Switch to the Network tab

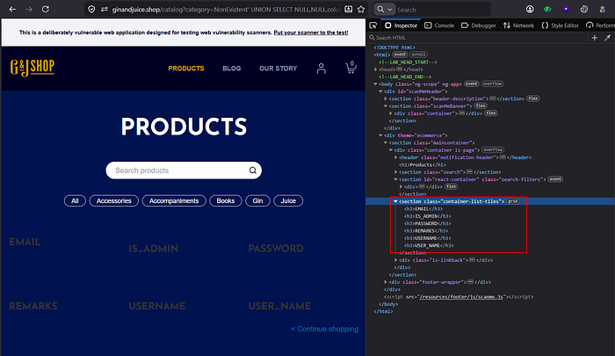click(518, 25)
